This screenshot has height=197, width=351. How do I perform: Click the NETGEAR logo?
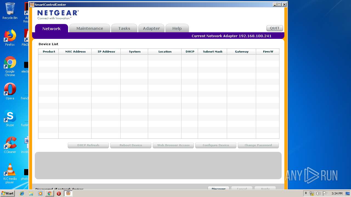58,15
